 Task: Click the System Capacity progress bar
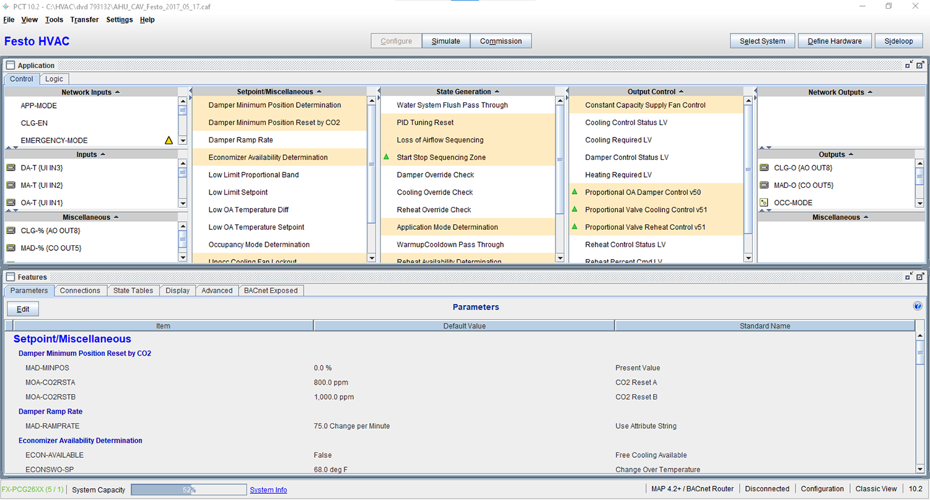coord(188,490)
